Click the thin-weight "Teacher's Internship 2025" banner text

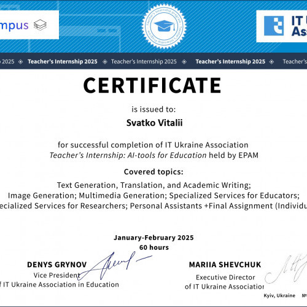tap(144, 61)
